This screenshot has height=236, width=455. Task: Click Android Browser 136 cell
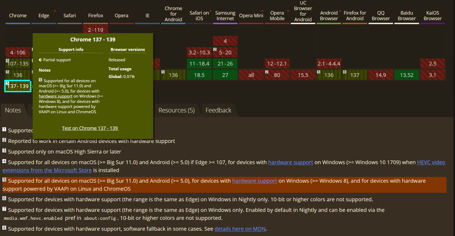[329, 75]
